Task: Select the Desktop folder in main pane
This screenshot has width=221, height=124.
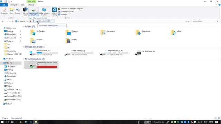Action: 71,32
